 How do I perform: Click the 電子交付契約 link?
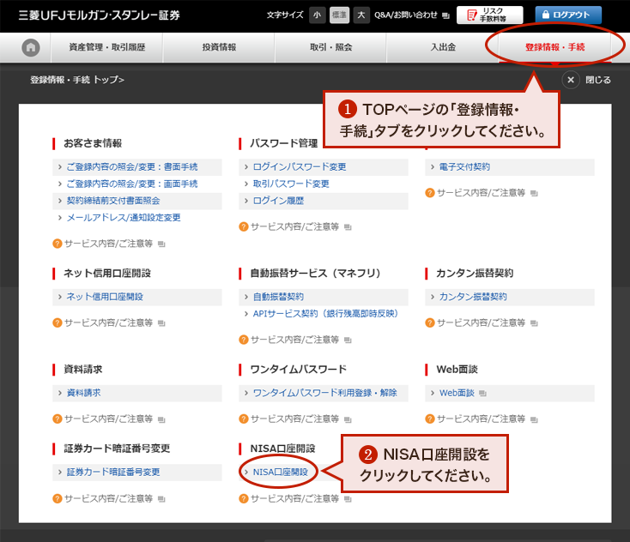coord(464,166)
